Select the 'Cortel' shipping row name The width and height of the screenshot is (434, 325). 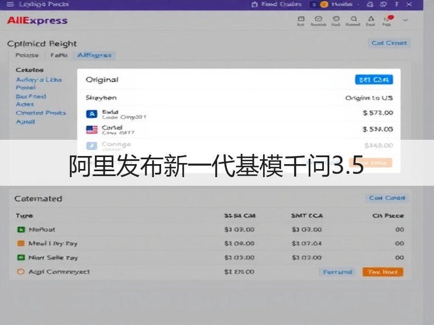112,128
